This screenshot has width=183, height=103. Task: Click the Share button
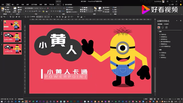point(172,5)
